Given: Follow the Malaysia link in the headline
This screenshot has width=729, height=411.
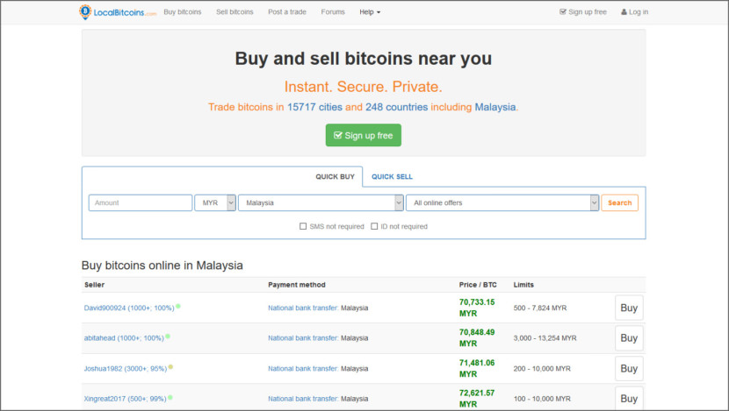Looking at the screenshot, I should click(x=494, y=107).
